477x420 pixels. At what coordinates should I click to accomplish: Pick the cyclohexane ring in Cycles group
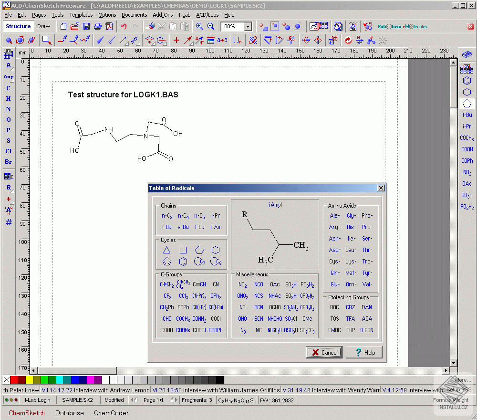tap(216, 250)
